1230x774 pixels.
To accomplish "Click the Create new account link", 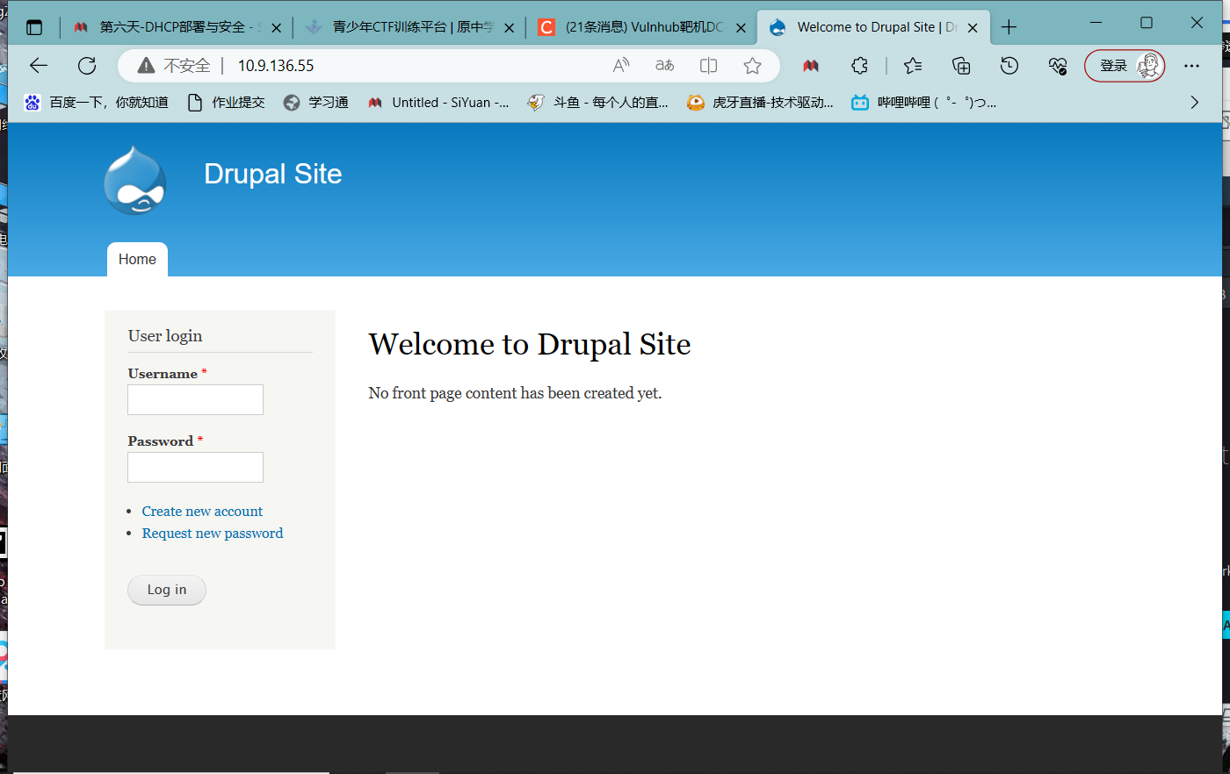I will coord(202,512).
